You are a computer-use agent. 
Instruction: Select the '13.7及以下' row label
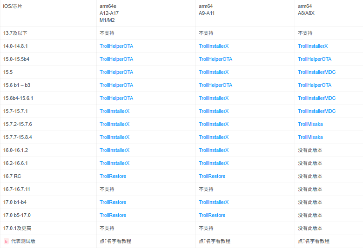(15, 33)
